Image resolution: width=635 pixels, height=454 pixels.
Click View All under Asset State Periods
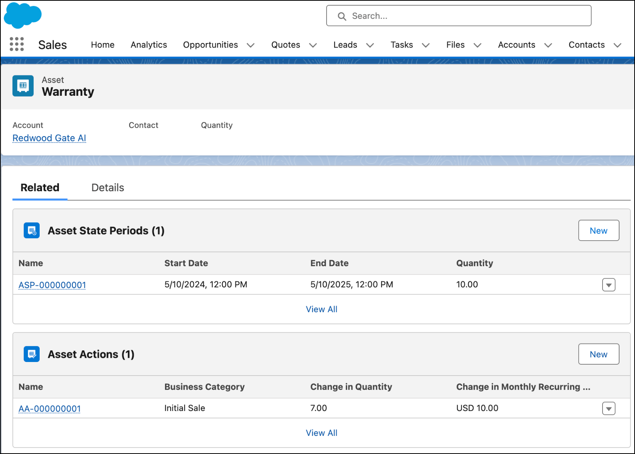(x=322, y=309)
